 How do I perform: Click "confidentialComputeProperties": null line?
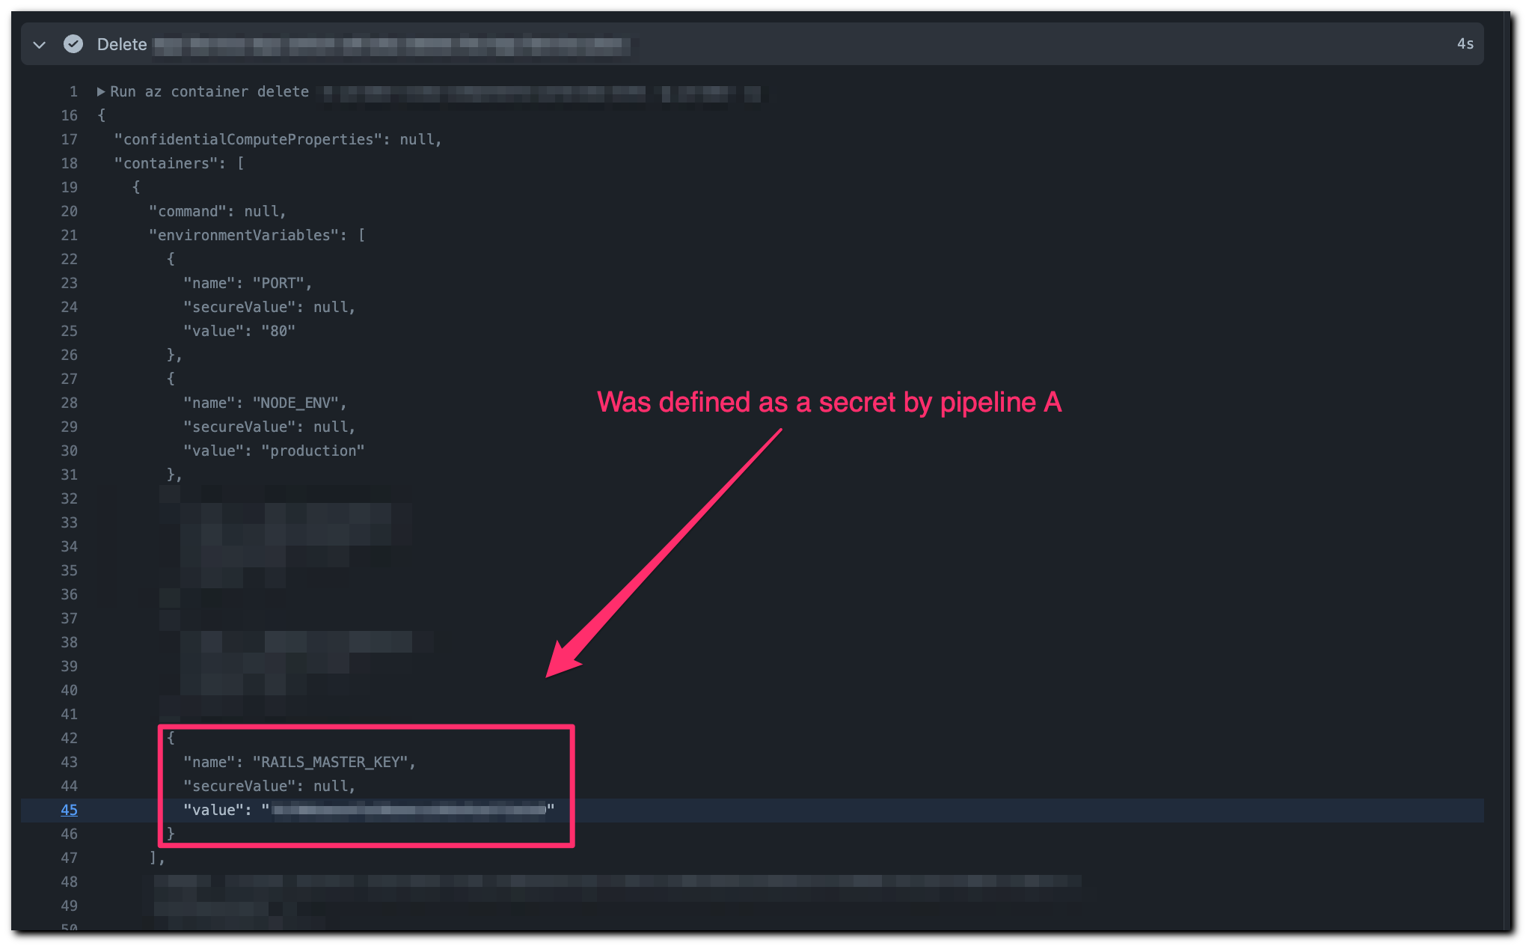pyautogui.click(x=278, y=139)
